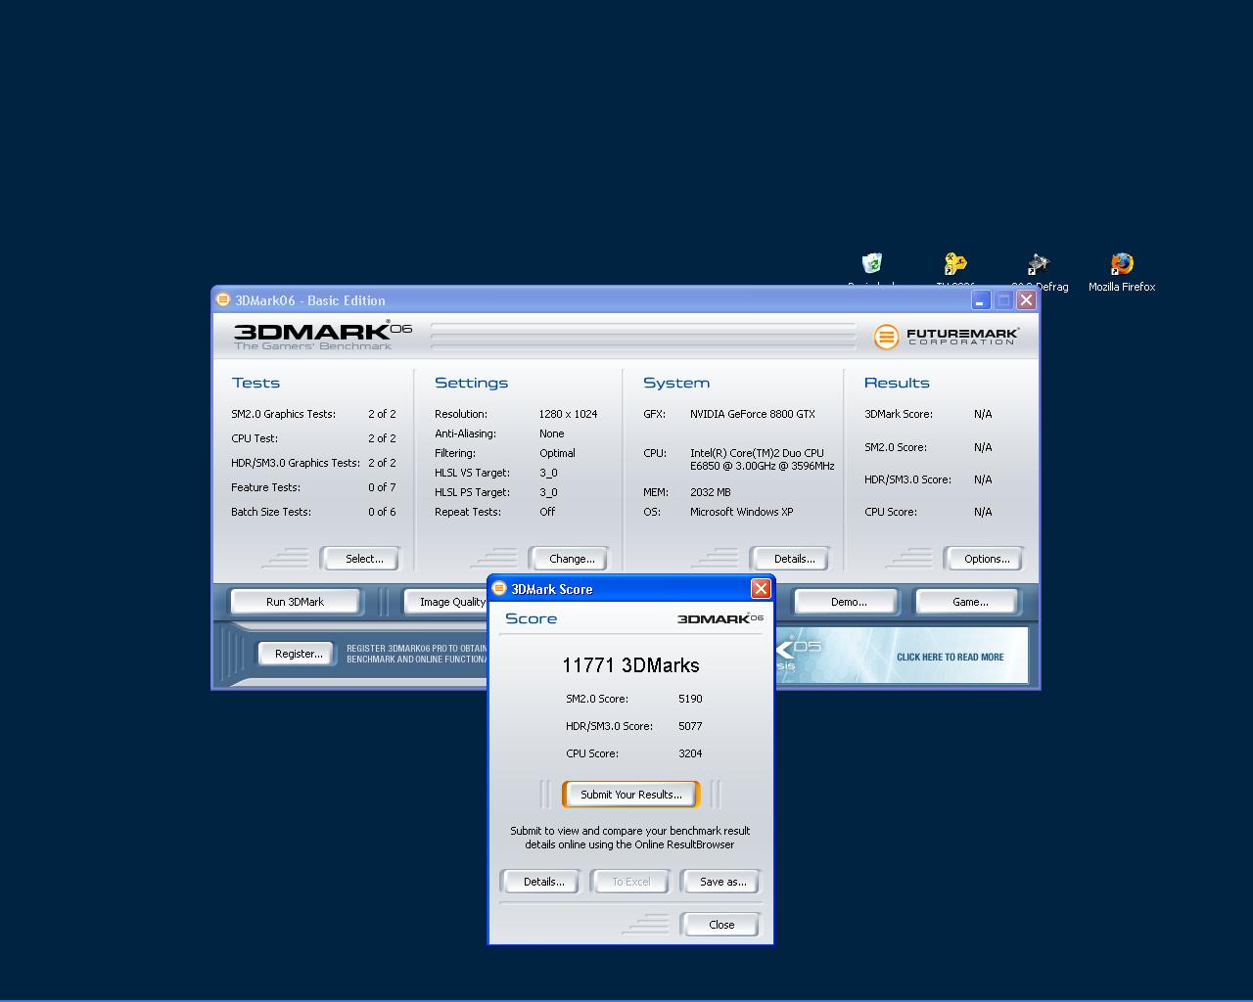Click the Results section heading
Viewport: 1253px width, 1002px height.
pyautogui.click(x=897, y=383)
